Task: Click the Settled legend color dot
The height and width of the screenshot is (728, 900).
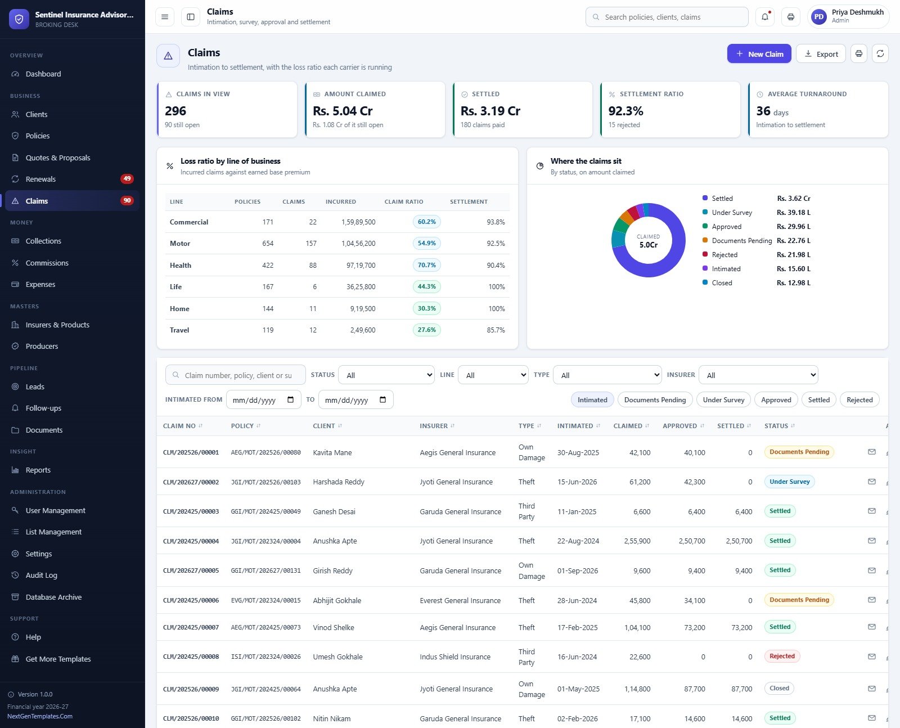Action: [705, 198]
